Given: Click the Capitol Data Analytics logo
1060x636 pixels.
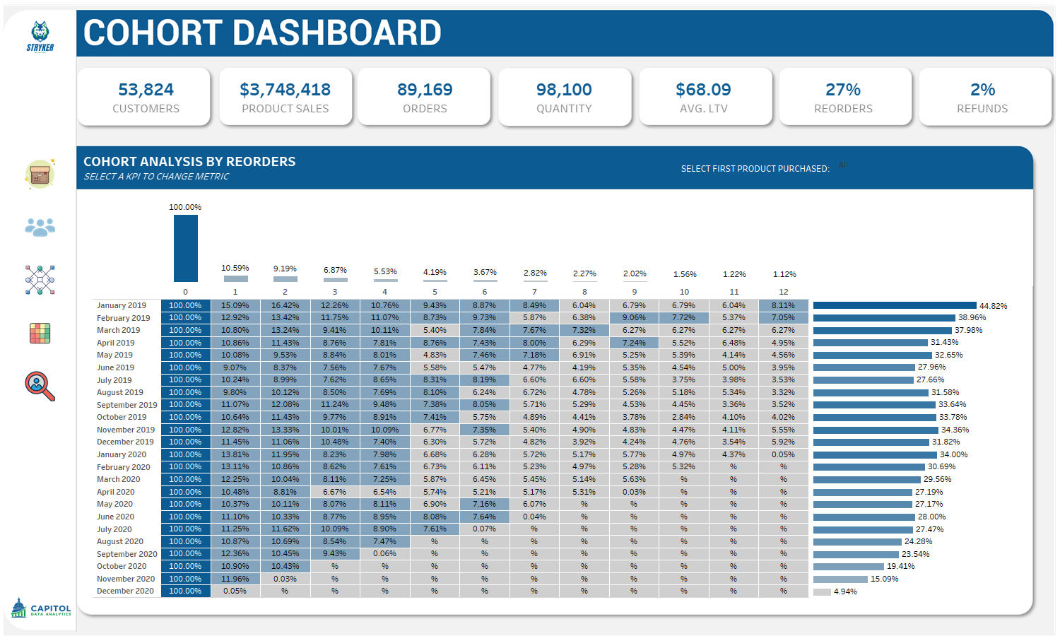Looking at the screenshot, I should 41,608.
